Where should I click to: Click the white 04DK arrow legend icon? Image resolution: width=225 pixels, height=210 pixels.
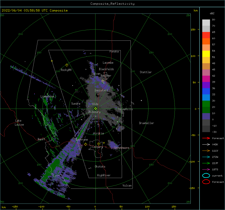[206, 145]
